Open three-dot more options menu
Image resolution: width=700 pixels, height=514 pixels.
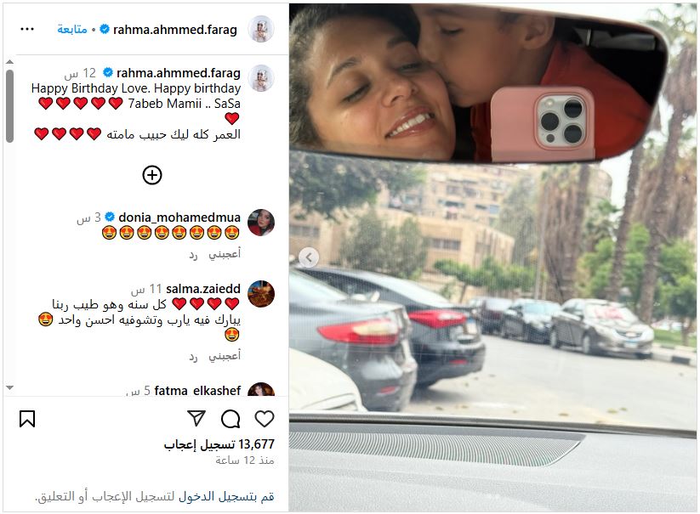tap(27, 30)
